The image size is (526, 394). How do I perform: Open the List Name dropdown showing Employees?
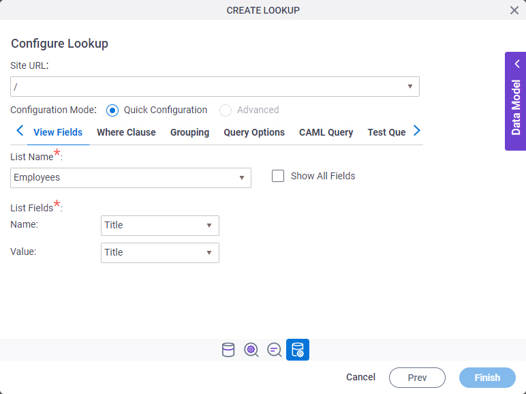pyautogui.click(x=131, y=178)
